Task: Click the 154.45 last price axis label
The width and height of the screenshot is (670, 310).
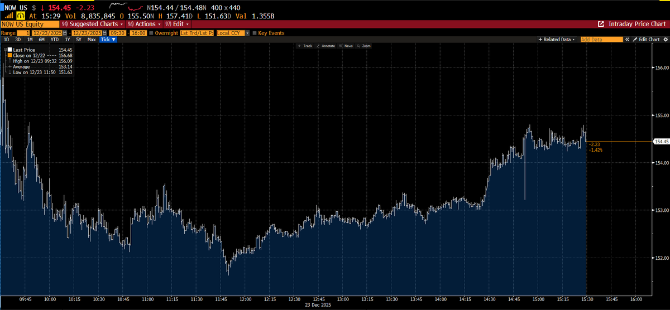Action: [661, 142]
